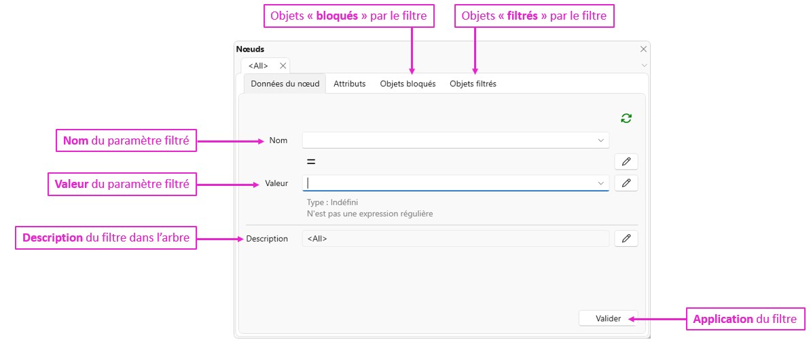The height and width of the screenshot is (344, 811).
Task: Click the pencil edit button beside Valeur
Action: [626, 183]
